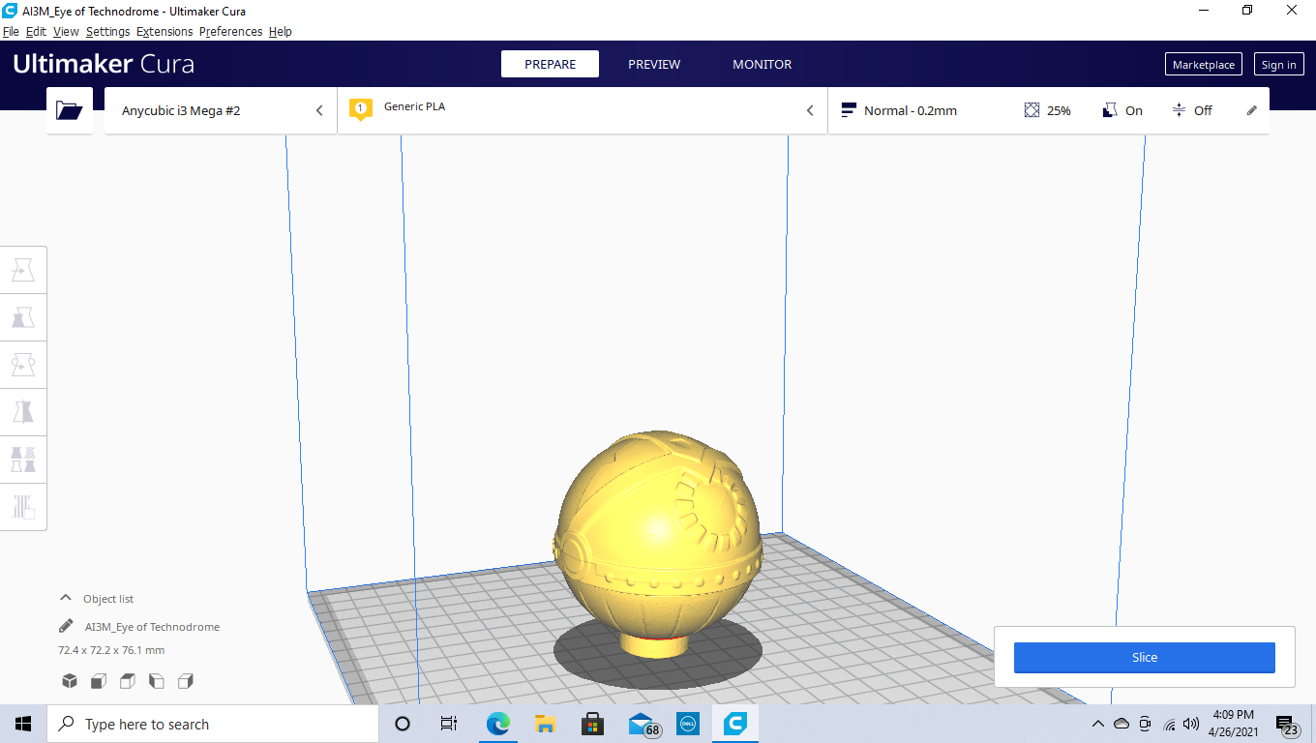Click the pencil icon beside AI3M_Eye of Technodrome
The image size is (1316, 743).
[x=66, y=626]
